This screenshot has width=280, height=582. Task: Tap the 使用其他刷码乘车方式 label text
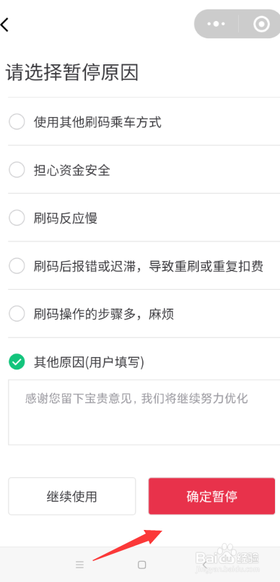point(97,122)
